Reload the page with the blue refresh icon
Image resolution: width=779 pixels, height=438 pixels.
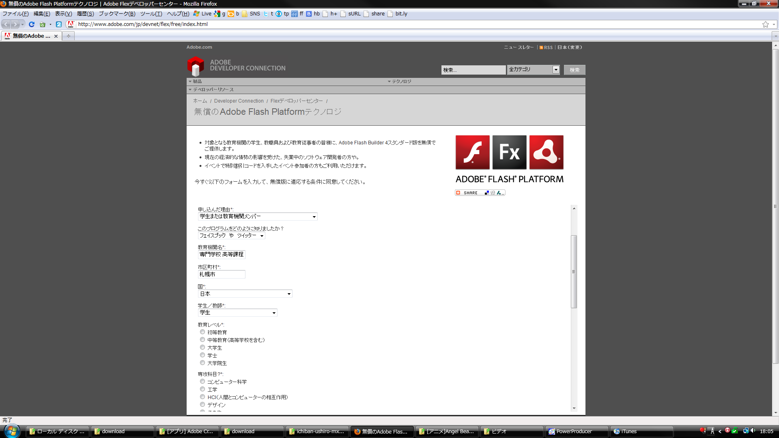(x=32, y=24)
